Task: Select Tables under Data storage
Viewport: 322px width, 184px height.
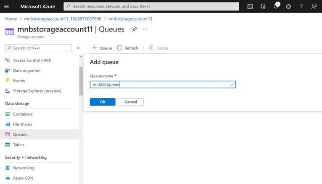Action: (40, 145)
